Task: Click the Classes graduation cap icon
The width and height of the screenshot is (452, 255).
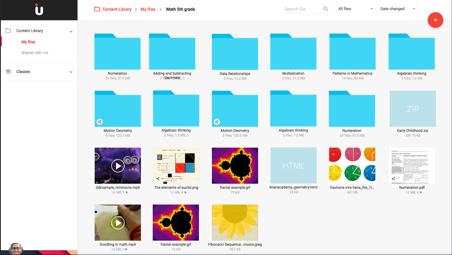Action: [8, 72]
